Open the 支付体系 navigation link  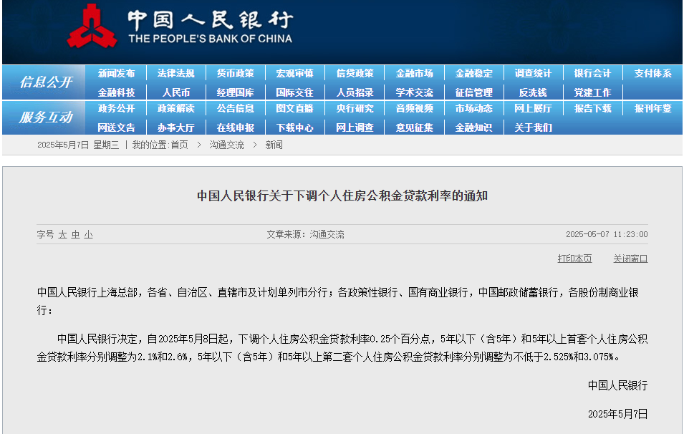(x=652, y=73)
